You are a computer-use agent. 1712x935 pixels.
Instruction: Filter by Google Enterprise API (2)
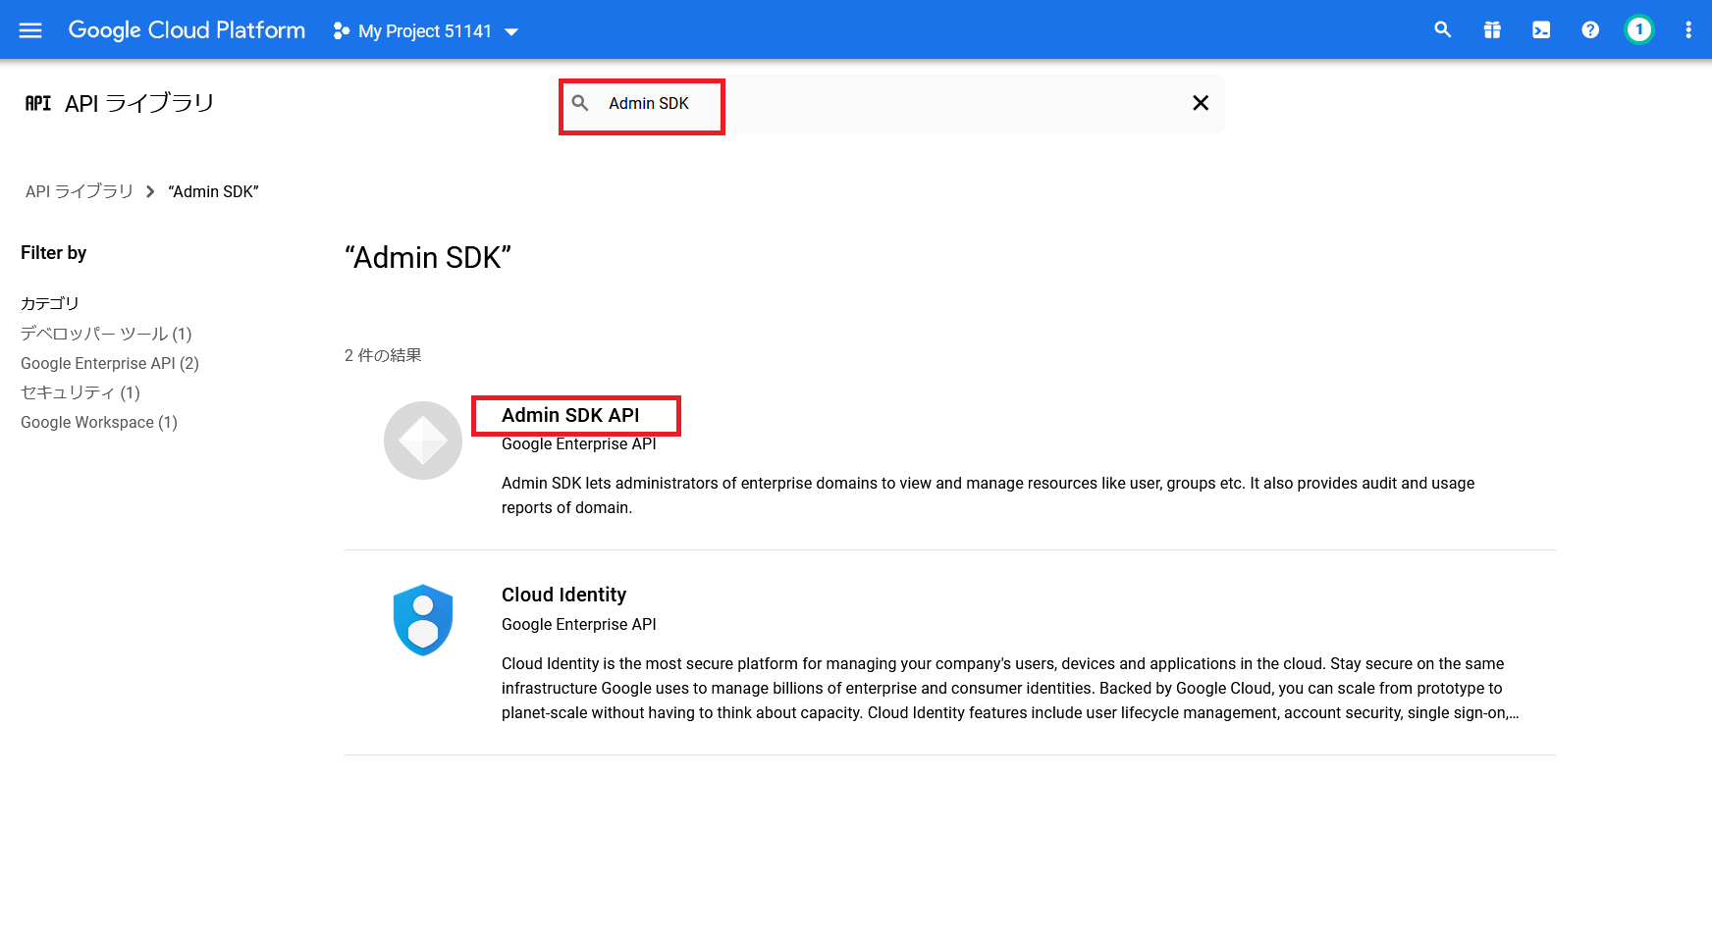[x=110, y=363]
